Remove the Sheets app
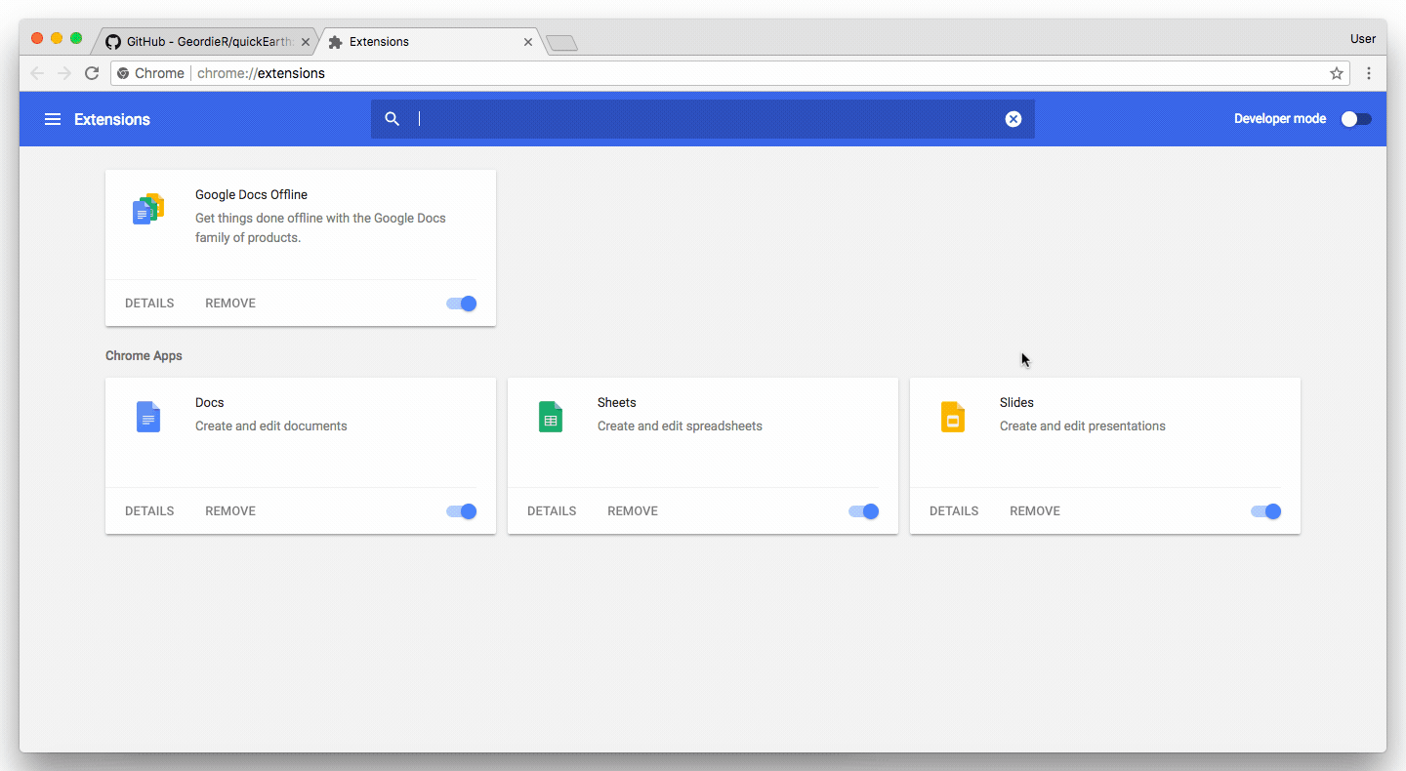 (x=633, y=511)
